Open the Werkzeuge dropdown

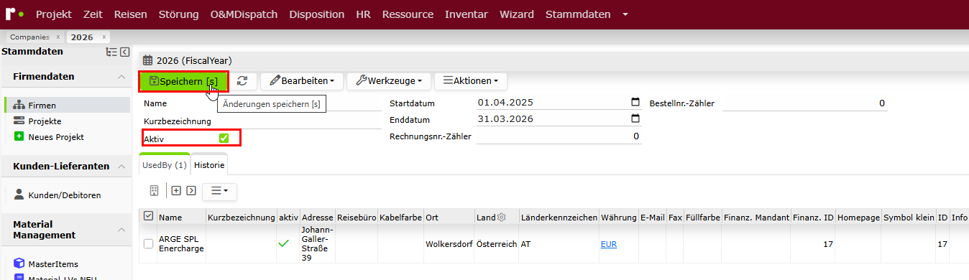pos(389,81)
